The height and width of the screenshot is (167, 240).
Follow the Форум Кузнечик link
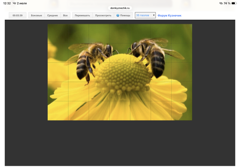169,15
